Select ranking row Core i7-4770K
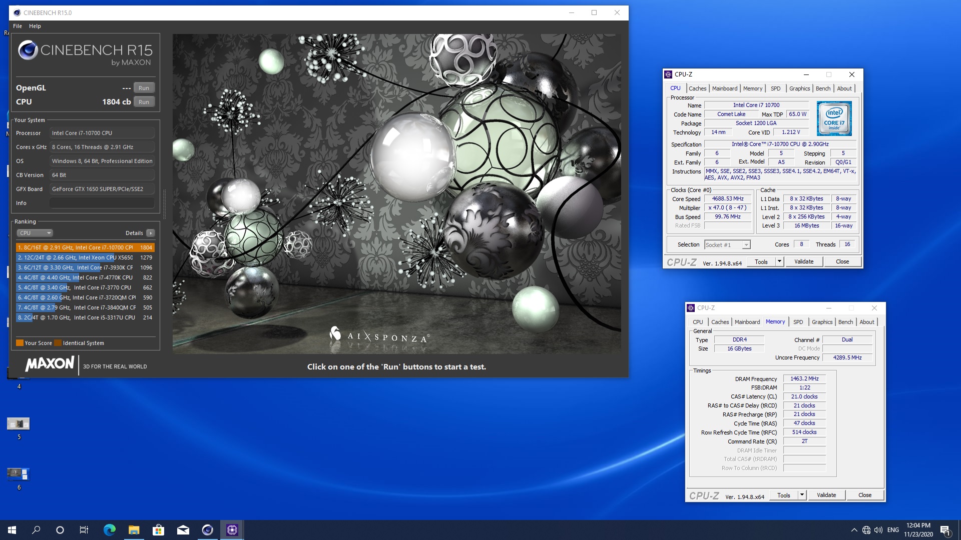Image resolution: width=961 pixels, height=540 pixels. coord(85,277)
